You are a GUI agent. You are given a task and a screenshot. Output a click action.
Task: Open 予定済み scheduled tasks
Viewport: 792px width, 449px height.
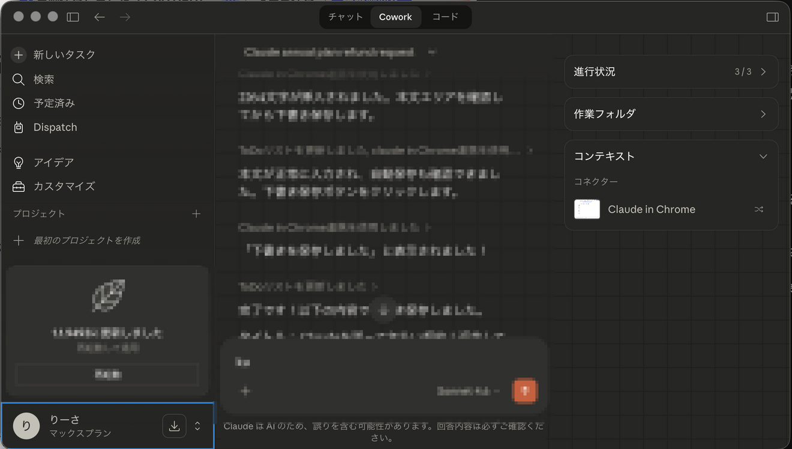pos(54,103)
